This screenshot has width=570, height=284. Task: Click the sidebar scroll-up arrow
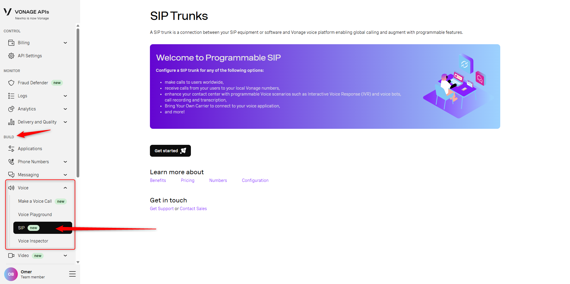tap(78, 26)
